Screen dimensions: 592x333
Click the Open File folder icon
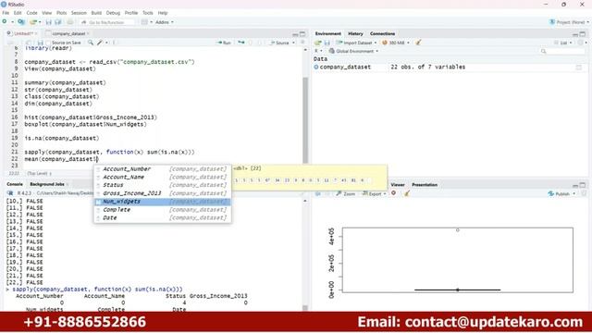[x=33, y=22]
